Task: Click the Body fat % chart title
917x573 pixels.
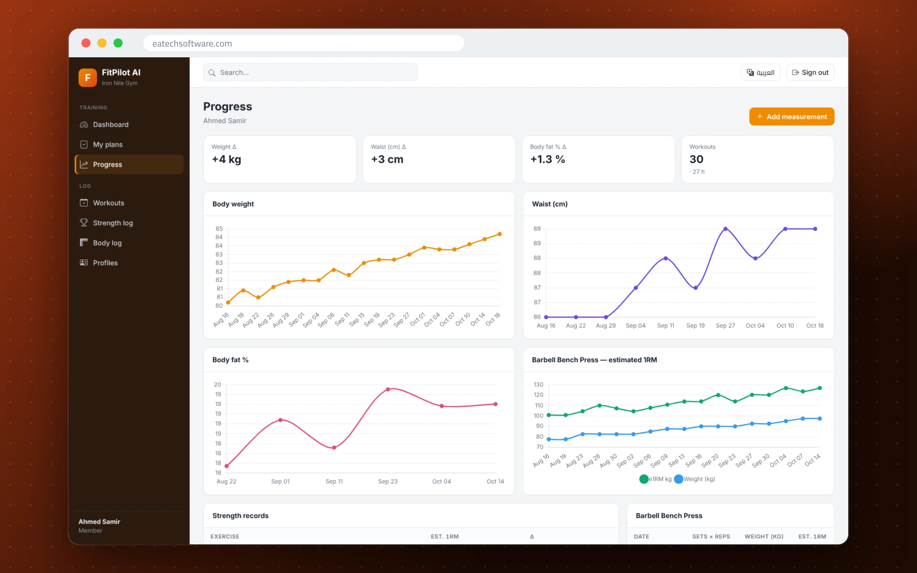Action: 230,360
